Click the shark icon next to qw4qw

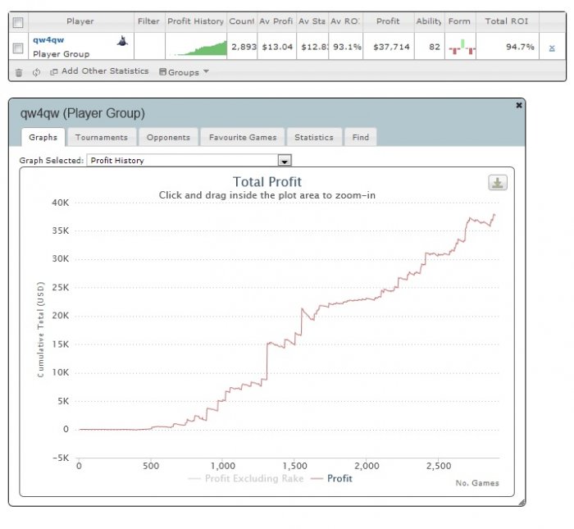tap(123, 41)
